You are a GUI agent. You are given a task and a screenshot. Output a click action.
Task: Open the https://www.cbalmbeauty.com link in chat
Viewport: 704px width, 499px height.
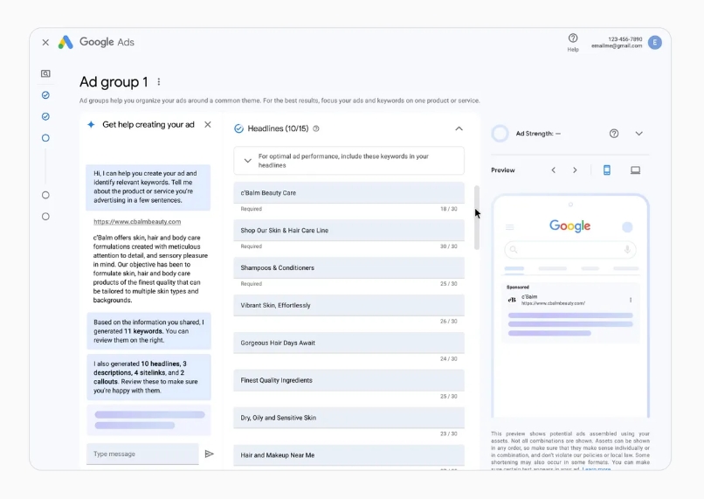pyautogui.click(x=137, y=222)
